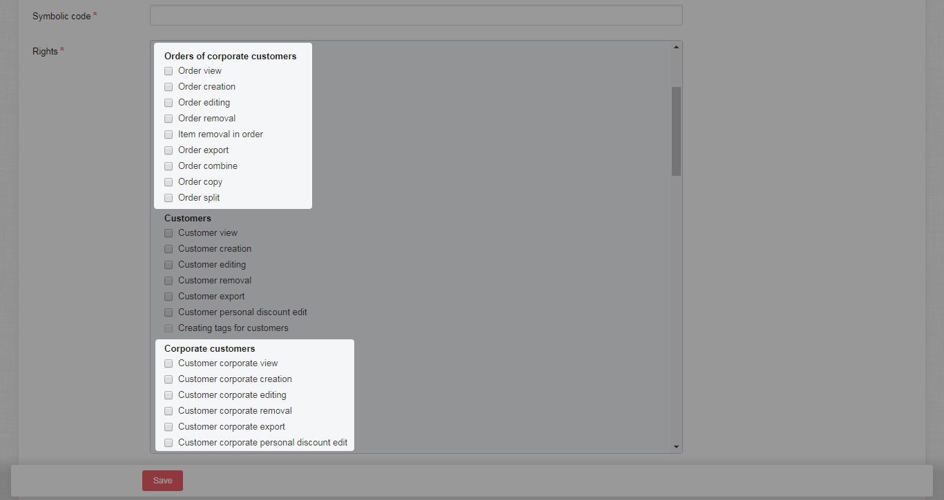Enable Customer corporate removal checkbox
Image resolution: width=944 pixels, height=500 pixels.
168,411
